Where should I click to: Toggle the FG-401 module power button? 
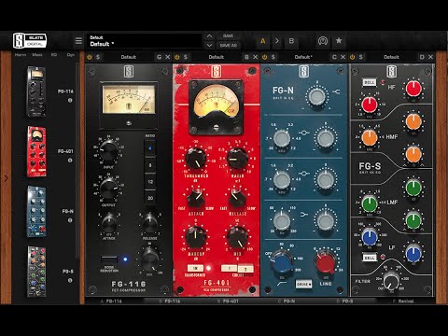[177, 57]
